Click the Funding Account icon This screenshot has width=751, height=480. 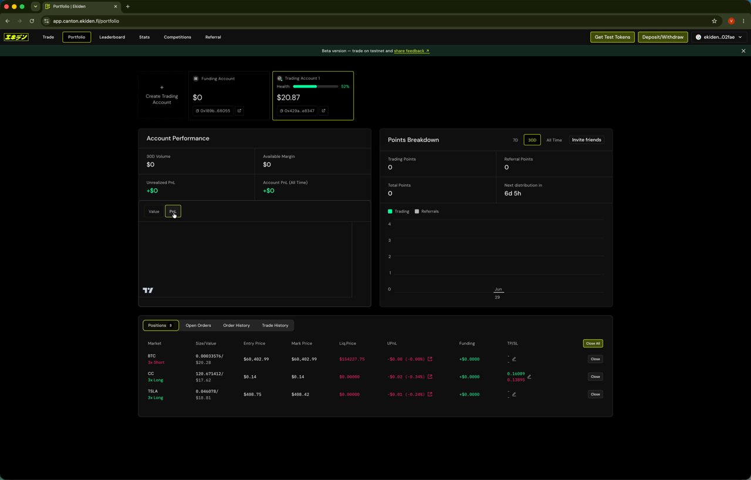196,79
